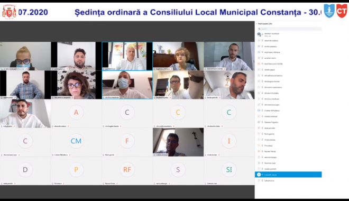This screenshot has height=201, width=349.
Task: Click the coat of arms logo at top left
Action: coord(9,12)
